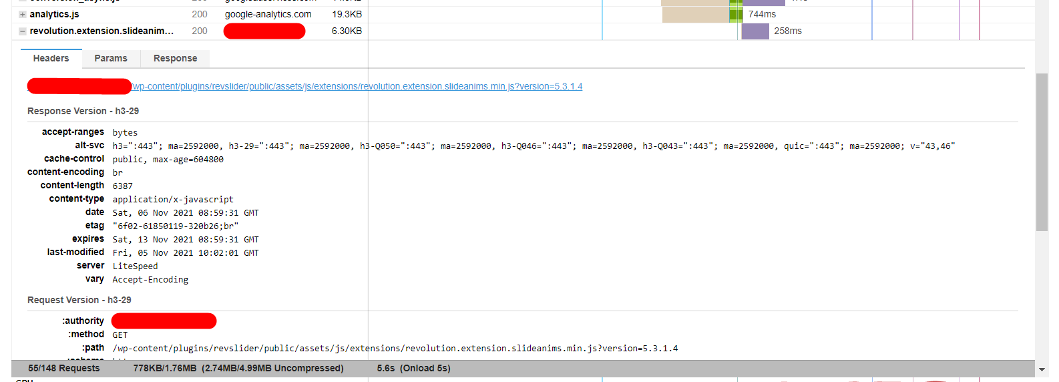Click the google-analytics.com domain cell
This screenshot has height=382, width=1059.
click(268, 14)
